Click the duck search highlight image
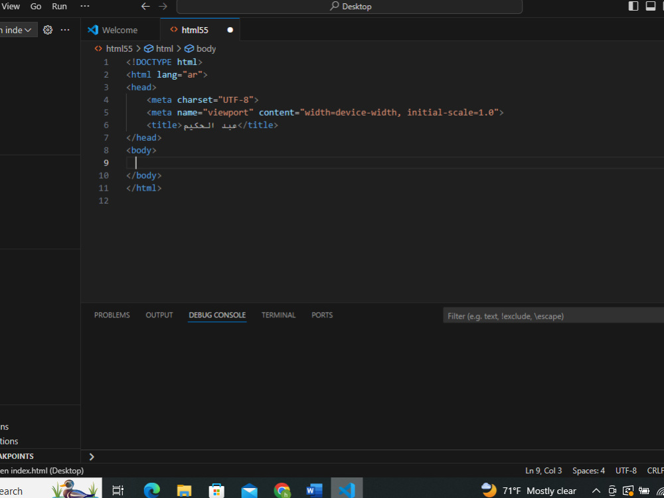664x498 pixels. tap(76, 488)
